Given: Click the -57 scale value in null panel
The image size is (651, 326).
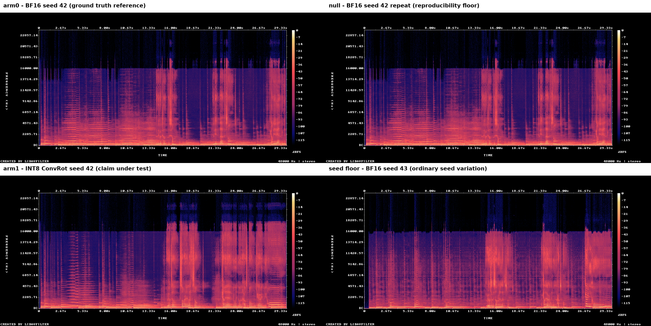Looking at the screenshot, I should [625, 85].
